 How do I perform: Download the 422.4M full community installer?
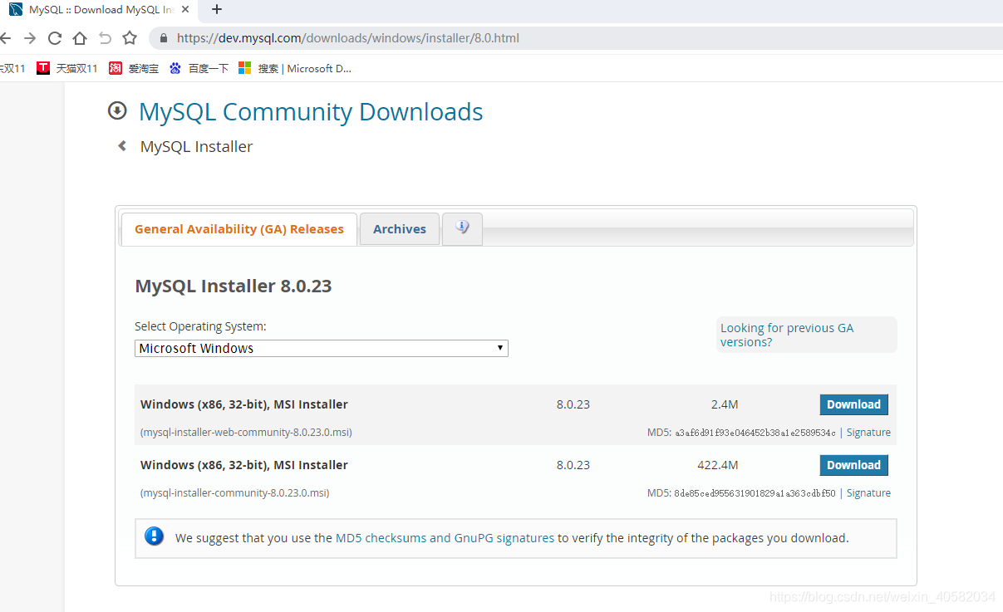pyautogui.click(x=853, y=465)
